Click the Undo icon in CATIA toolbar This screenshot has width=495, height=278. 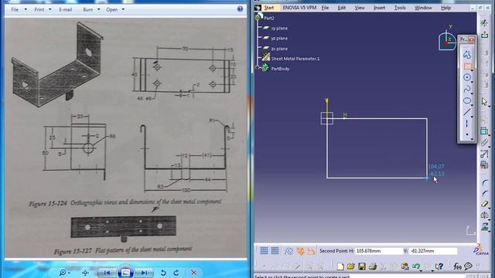pos(416,266)
